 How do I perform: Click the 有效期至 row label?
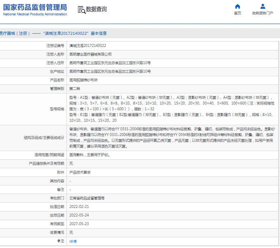tap(57, 224)
